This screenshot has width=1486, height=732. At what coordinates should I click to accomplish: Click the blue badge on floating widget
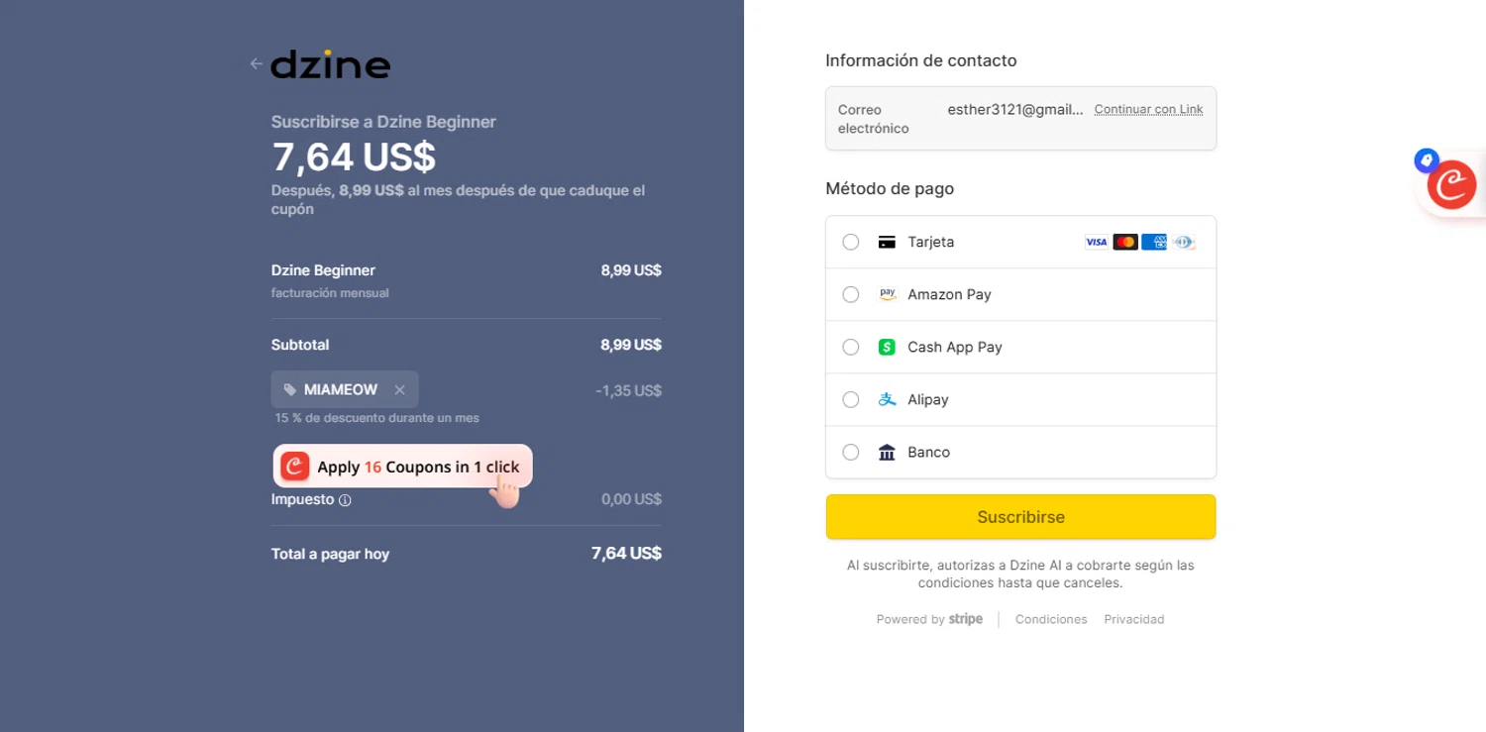(x=1427, y=158)
